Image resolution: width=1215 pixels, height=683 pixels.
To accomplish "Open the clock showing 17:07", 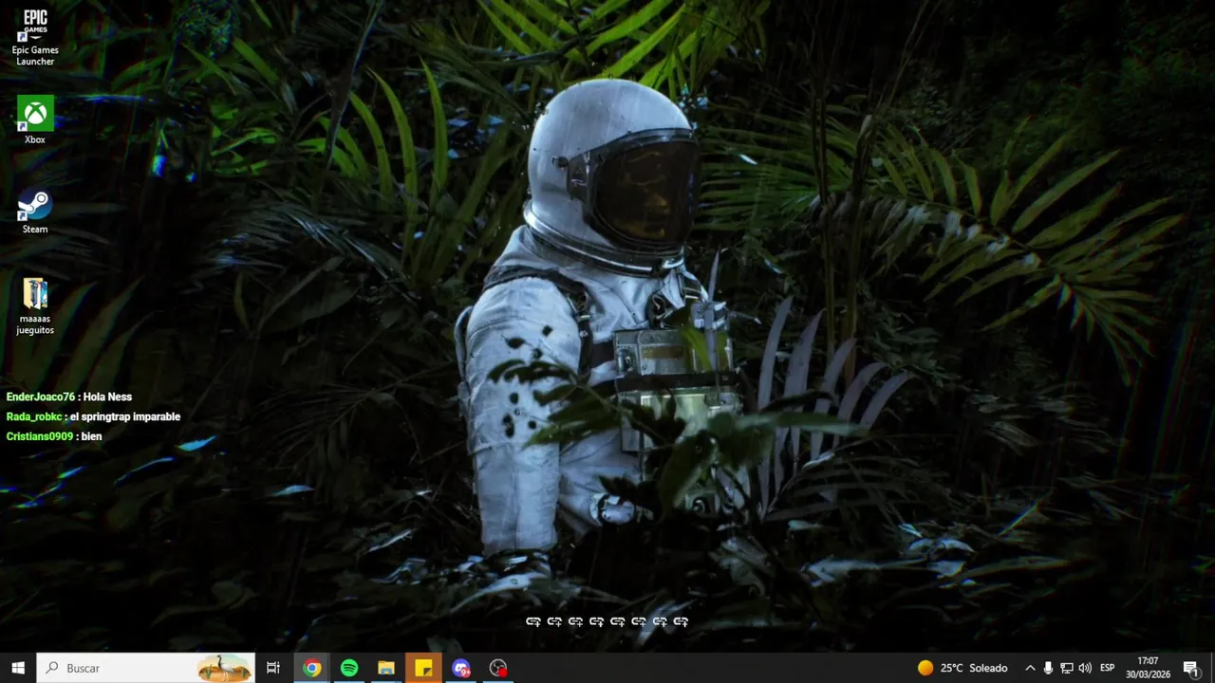I will click(1148, 668).
